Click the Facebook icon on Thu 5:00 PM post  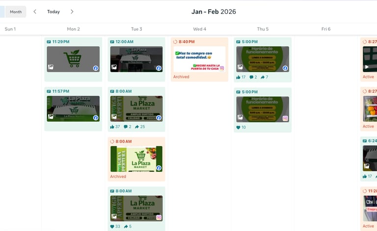pyautogui.click(x=285, y=68)
